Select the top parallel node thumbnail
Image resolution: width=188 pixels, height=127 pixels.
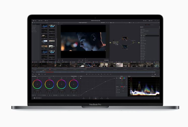click(x=125, y=38)
